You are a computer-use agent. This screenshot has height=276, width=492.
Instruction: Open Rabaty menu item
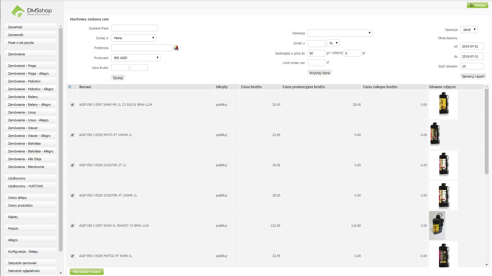click(x=31, y=217)
